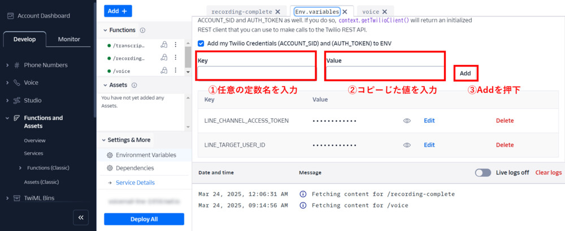Collapse Settings & More section
This screenshot has height=231, width=565.
coord(104,140)
